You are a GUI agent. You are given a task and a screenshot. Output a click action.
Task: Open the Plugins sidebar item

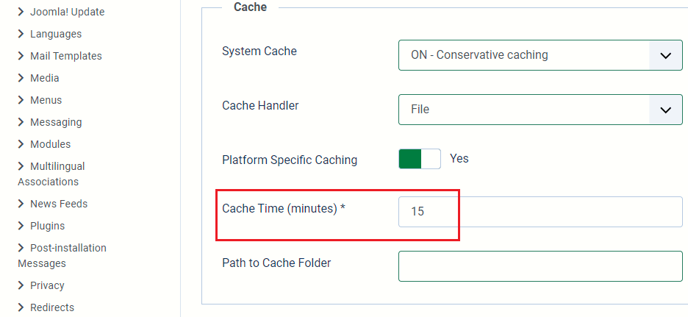47,226
